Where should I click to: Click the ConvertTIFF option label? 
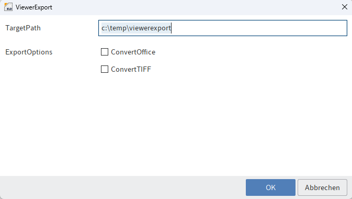click(x=131, y=69)
